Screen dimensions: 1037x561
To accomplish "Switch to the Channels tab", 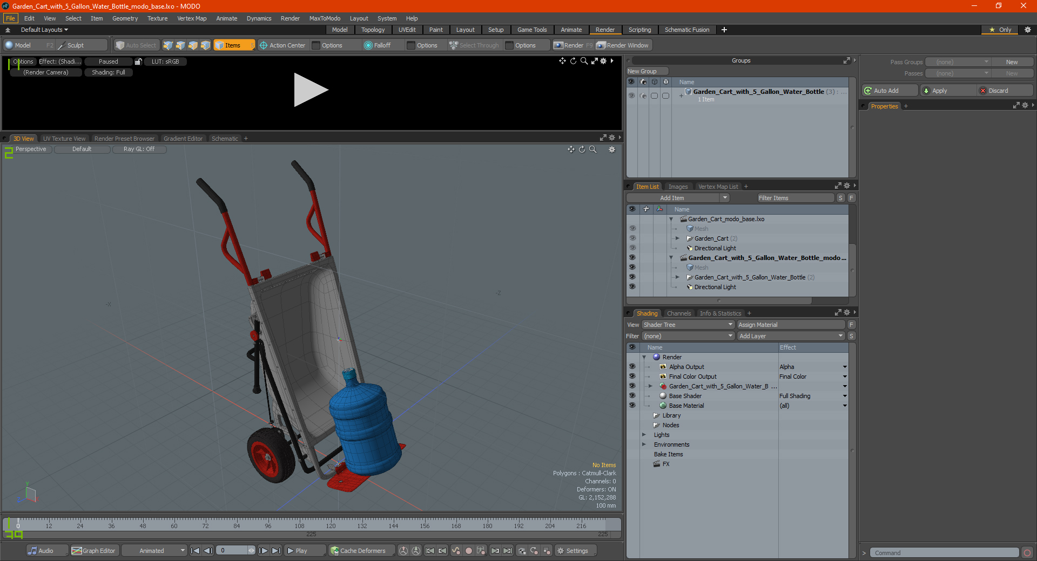I will coord(679,313).
